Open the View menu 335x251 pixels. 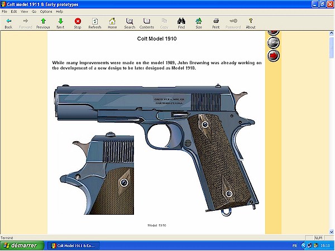(x=25, y=12)
